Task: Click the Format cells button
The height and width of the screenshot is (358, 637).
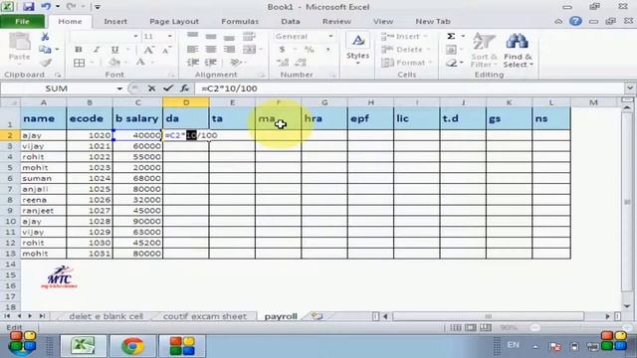Action: click(x=406, y=63)
